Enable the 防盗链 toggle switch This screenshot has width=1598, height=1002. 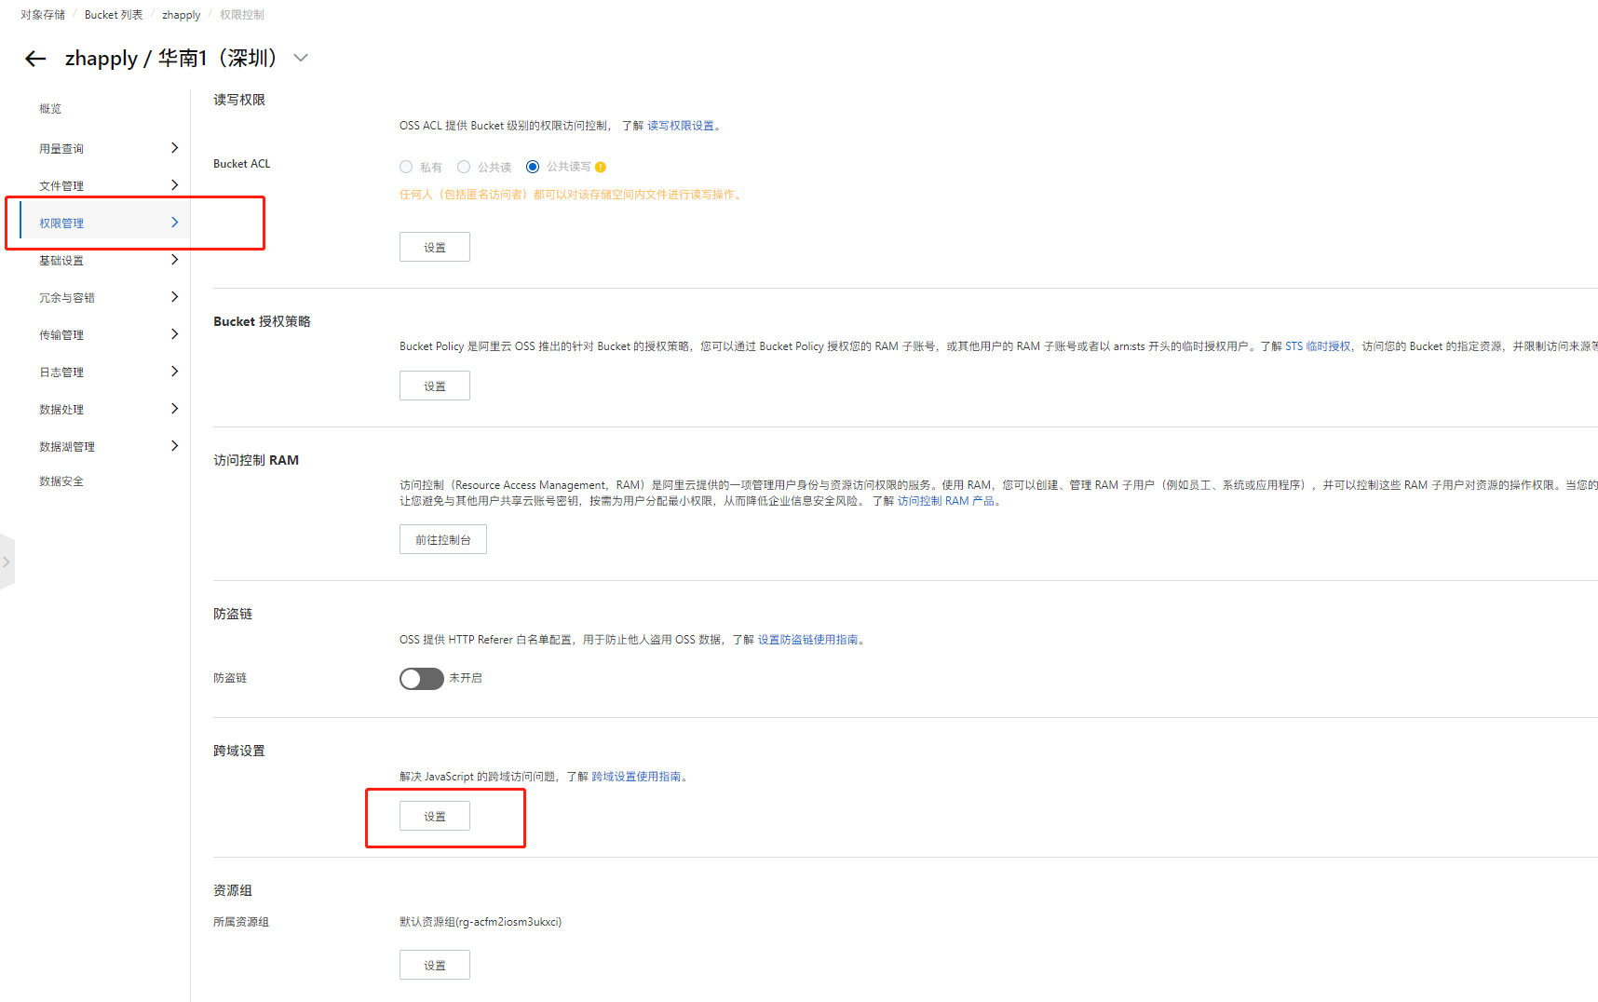(422, 679)
